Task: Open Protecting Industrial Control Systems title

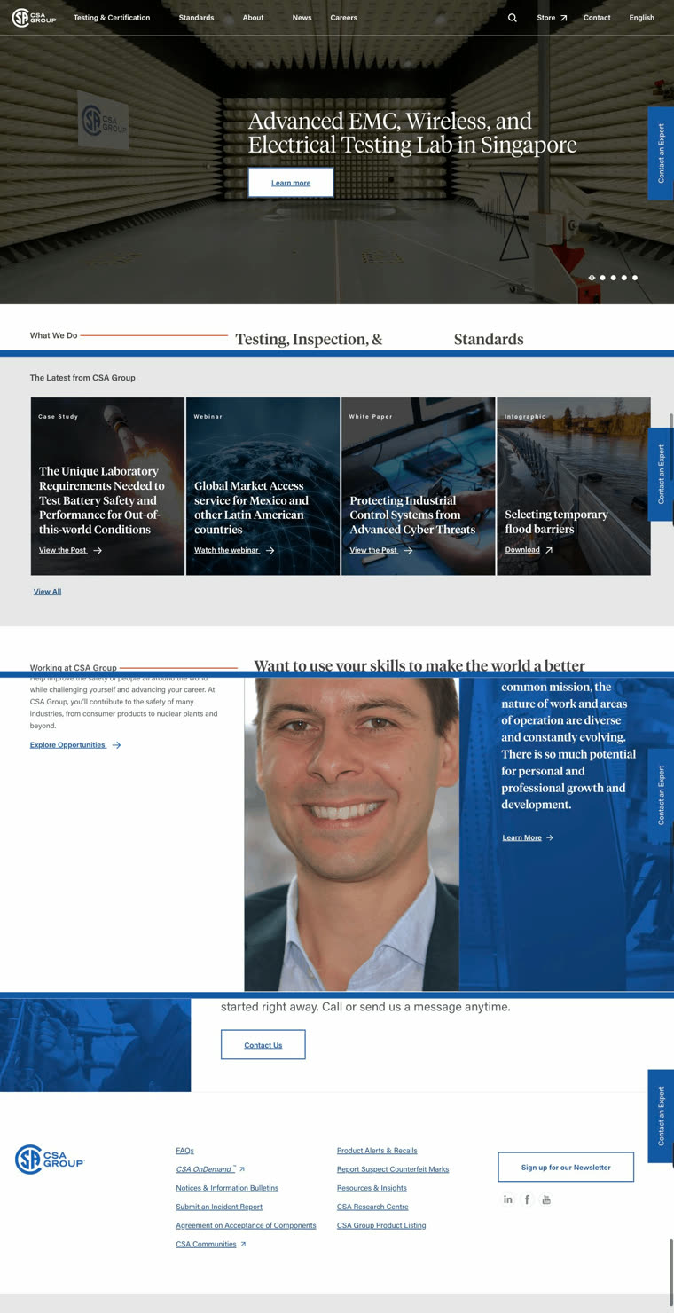Action: (412, 515)
